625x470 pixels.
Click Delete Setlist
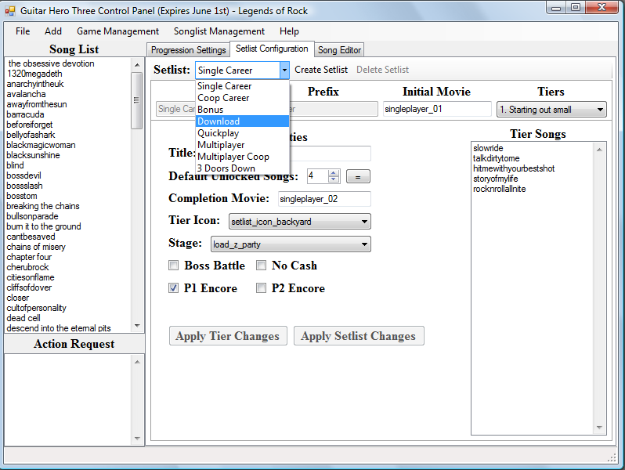coord(382,70)
